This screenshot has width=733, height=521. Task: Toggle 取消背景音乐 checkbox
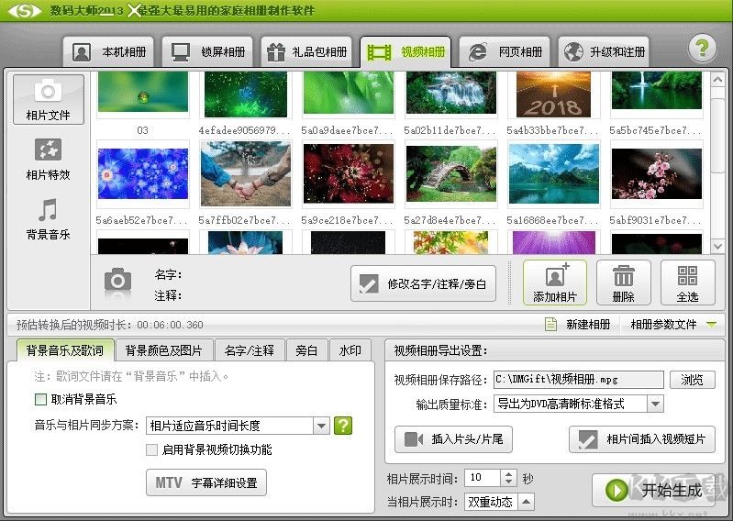click(x=40, y=399)
